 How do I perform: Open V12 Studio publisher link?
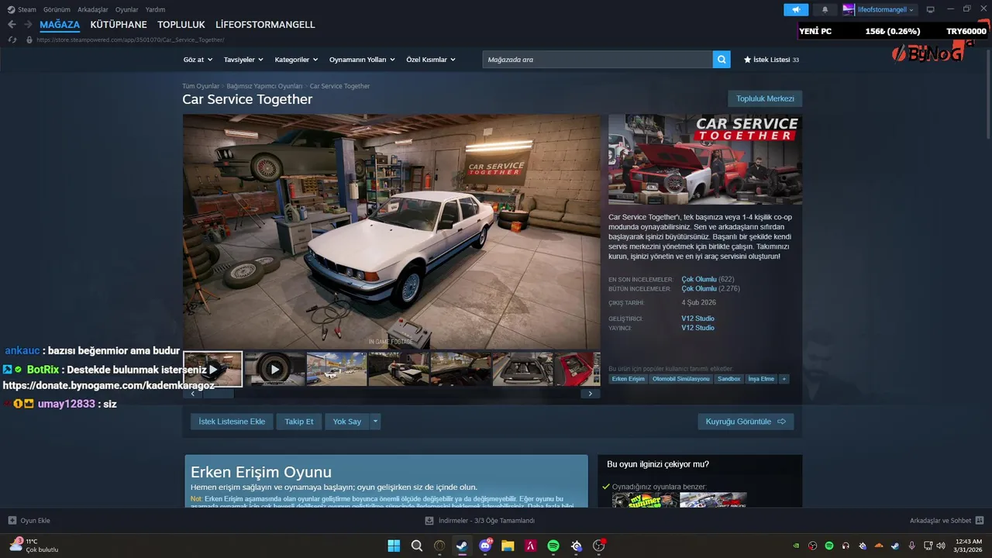pos(697,328)
